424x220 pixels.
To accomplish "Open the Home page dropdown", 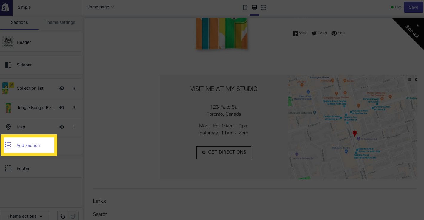I will (x=100, y=7).
